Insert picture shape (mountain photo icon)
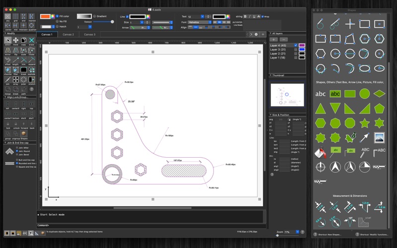The image size is (397, 248). click(379, 138)
